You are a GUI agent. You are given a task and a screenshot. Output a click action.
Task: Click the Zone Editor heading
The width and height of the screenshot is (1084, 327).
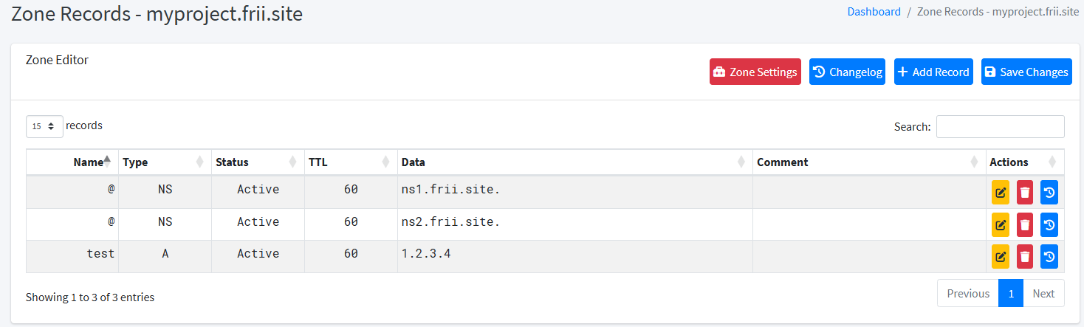57,60
